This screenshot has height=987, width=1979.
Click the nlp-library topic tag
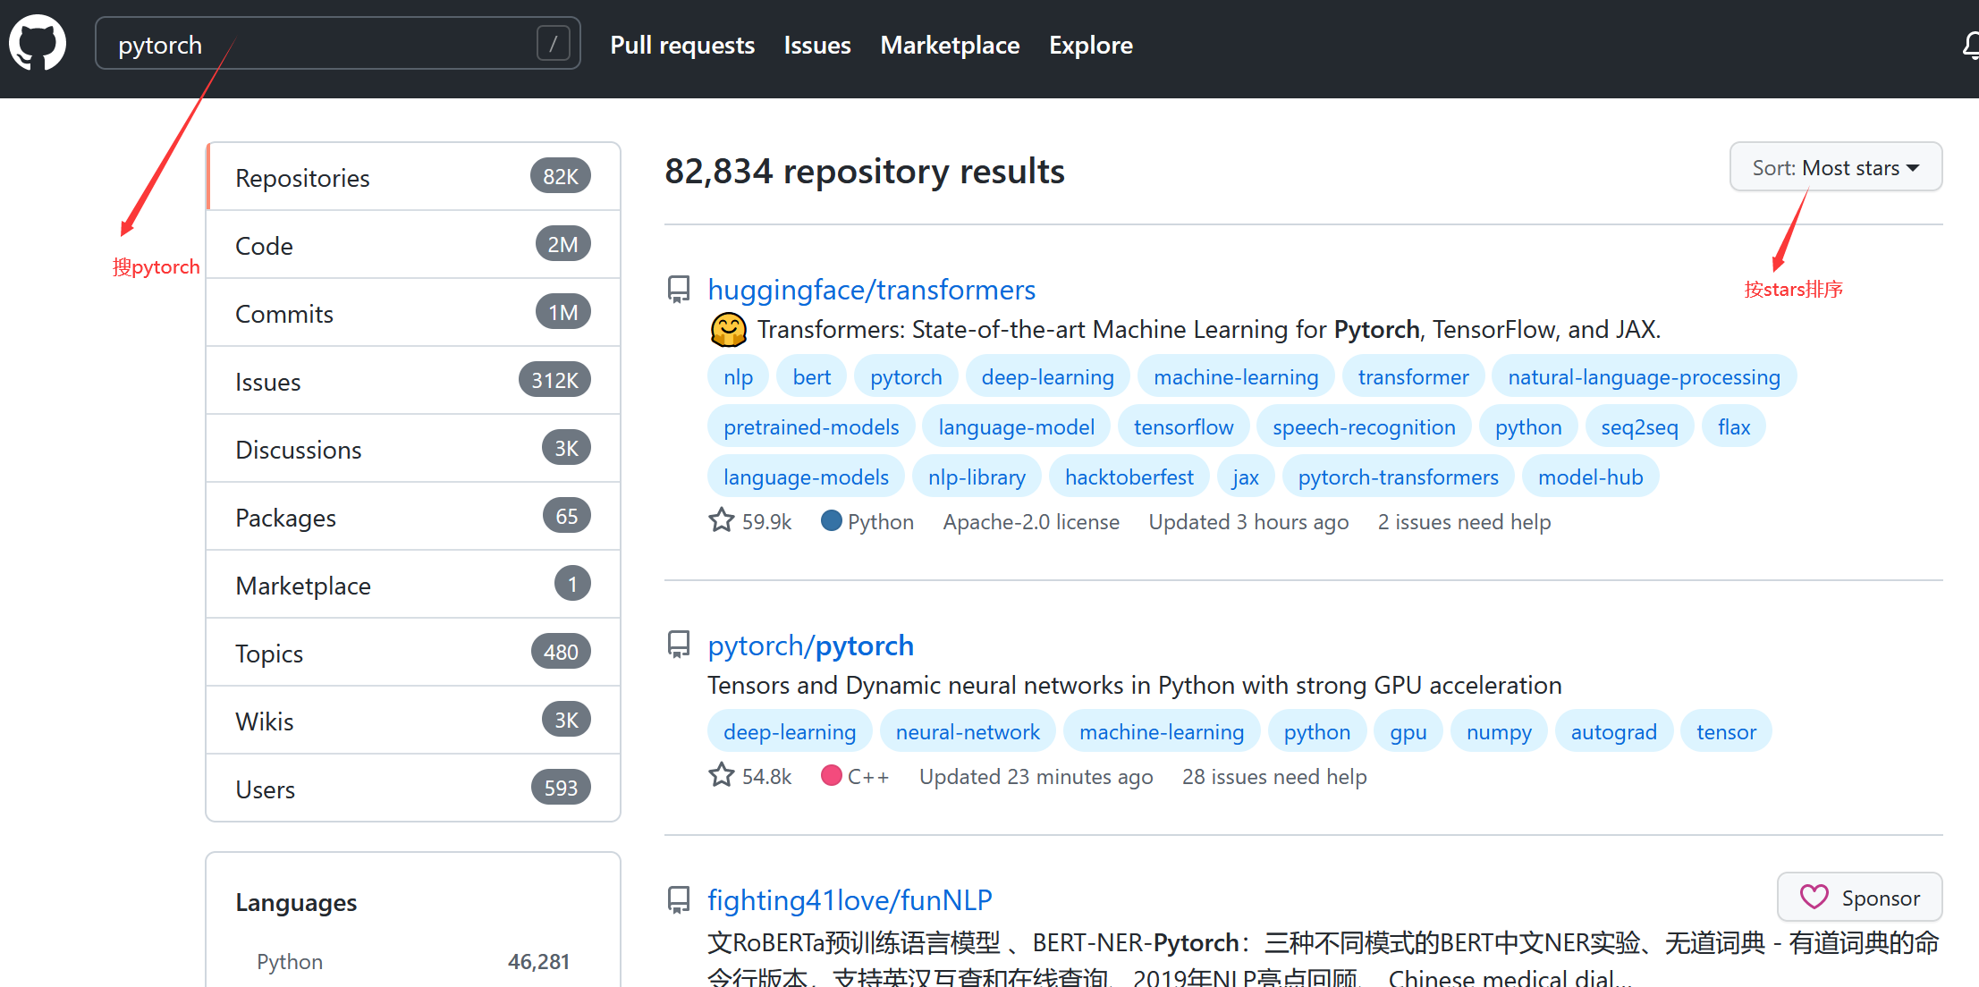[x=977, y=477]
